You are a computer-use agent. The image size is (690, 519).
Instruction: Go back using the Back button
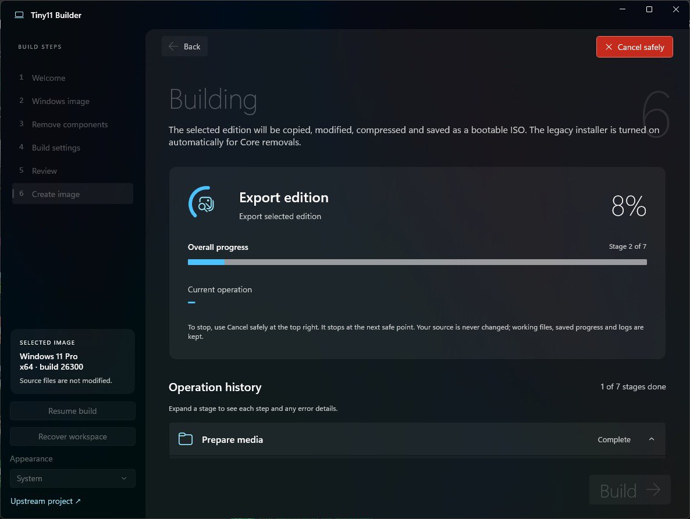(x=185, y=46)
